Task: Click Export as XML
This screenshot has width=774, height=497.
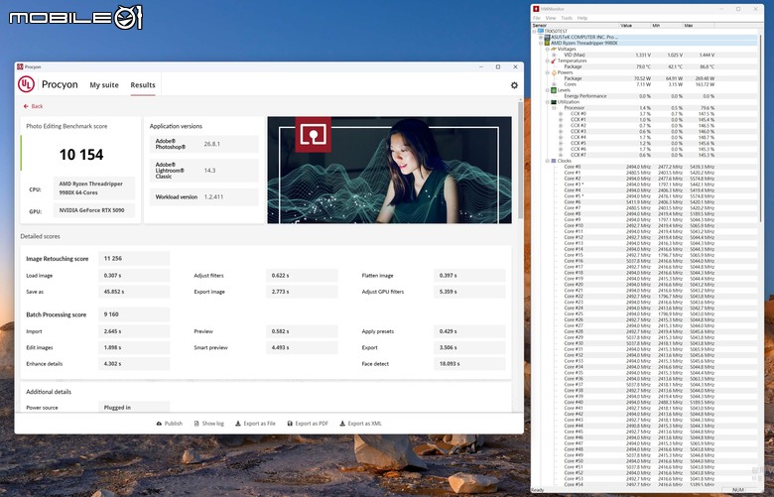Action: pyautogui.click(x=360, y=424)
